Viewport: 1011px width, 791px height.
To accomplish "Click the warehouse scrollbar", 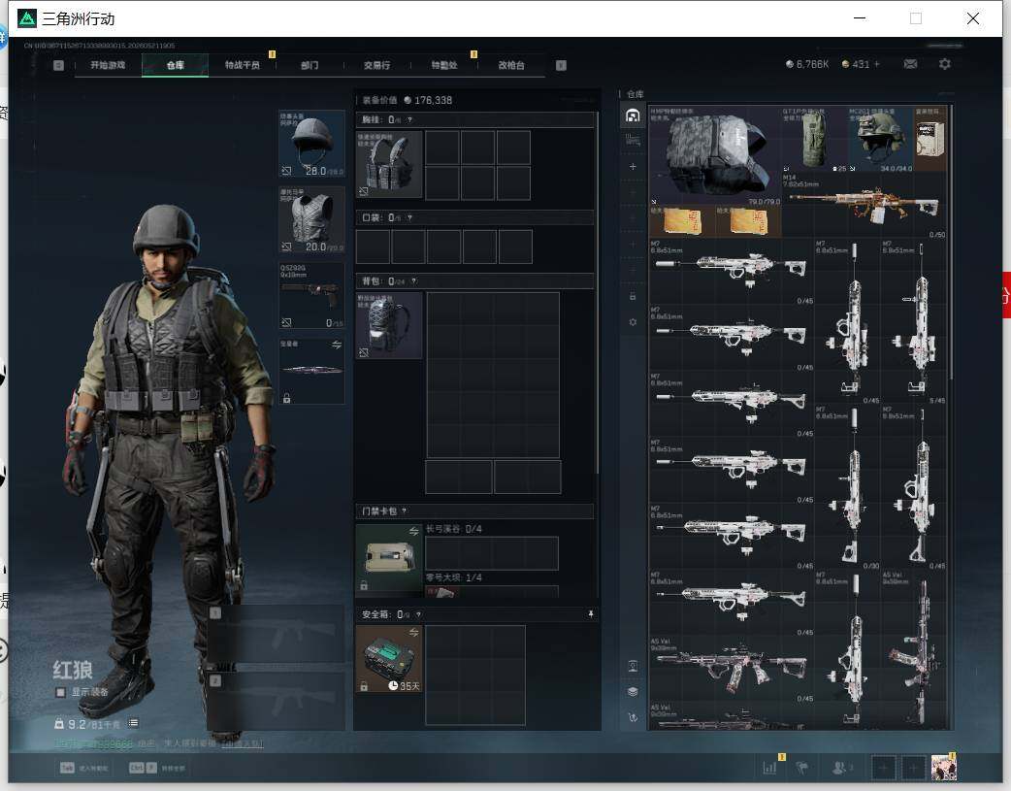I will pos(952,243).
